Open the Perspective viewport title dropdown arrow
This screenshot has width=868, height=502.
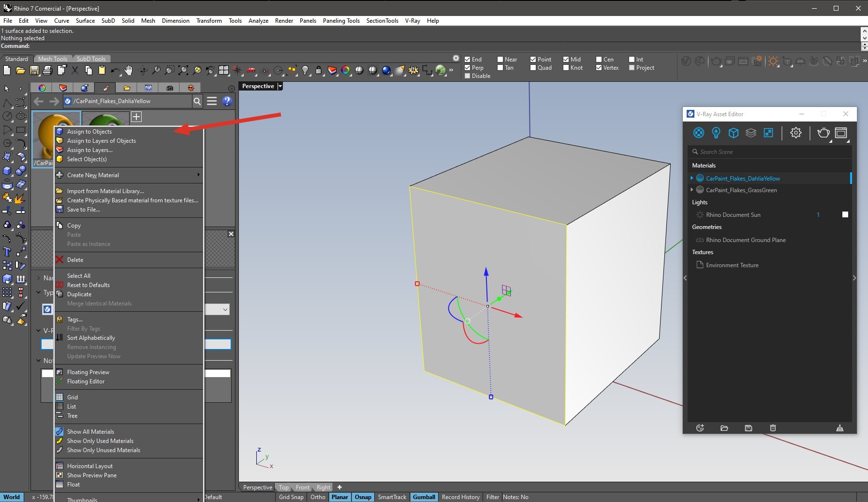[280, 86]
